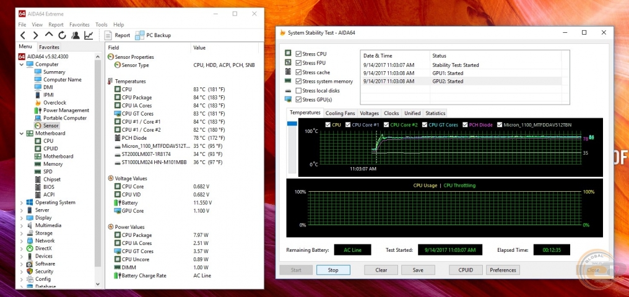The height and width of the screenshot is (297, 629).
Task: Click the up arrow toolbar icon
Action: coord(48,35)
